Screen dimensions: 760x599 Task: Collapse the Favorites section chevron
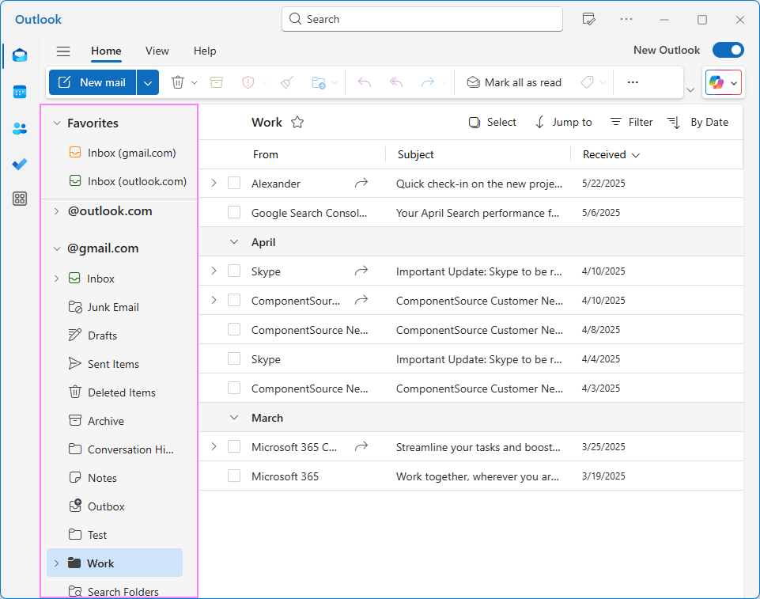point(57,123)
